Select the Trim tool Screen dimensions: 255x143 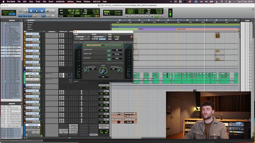coord(31,11)
